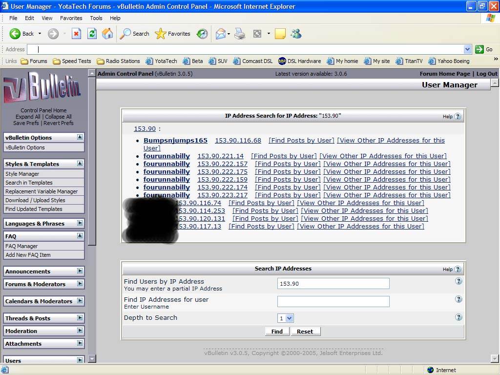Open the Edit menu
This screenshot has width=500, height=375.
(29, 18)
